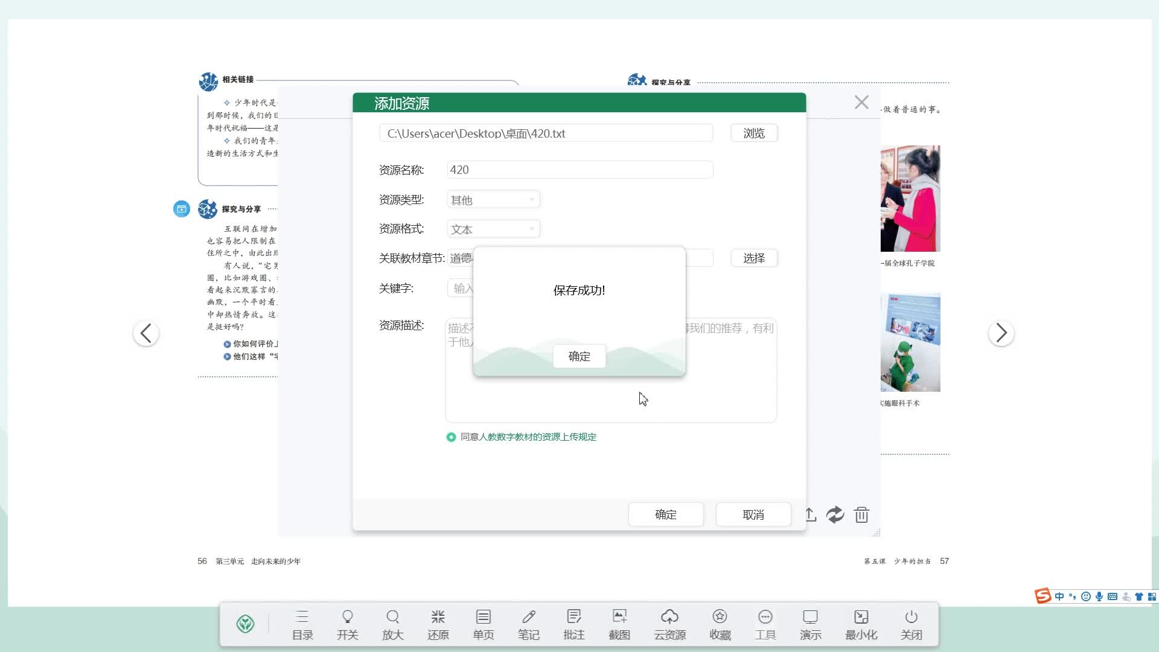Image resolution: width=1159 pixels, height=652 pixels.
Task: Open the 资源格式 dropdown showing 文本
Action: [493, 229]
